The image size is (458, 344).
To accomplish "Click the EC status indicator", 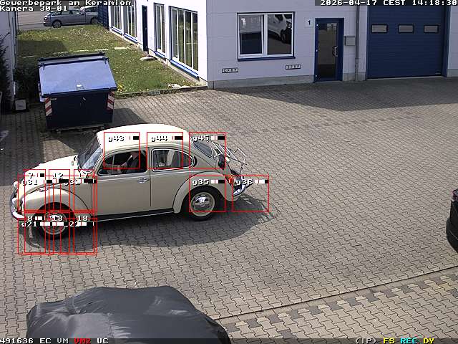I will [45, 340].
